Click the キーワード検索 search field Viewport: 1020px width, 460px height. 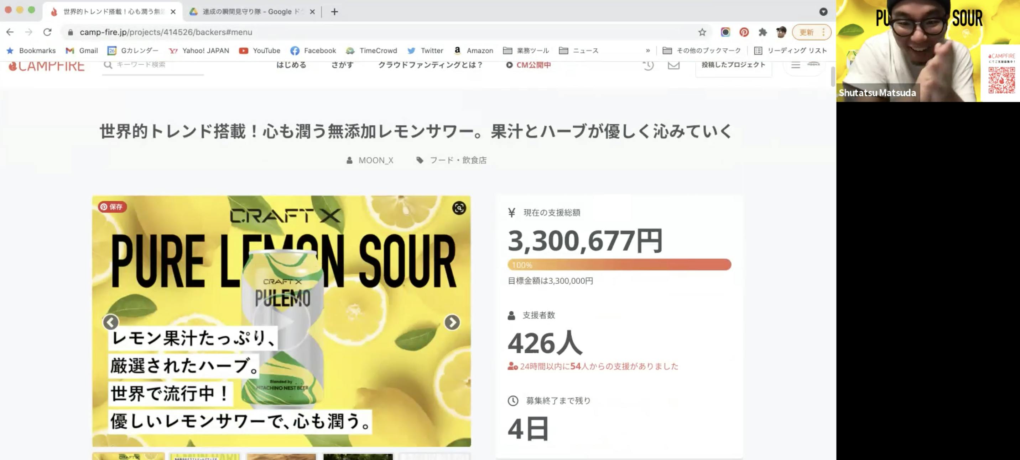click(x=155, y=65)
